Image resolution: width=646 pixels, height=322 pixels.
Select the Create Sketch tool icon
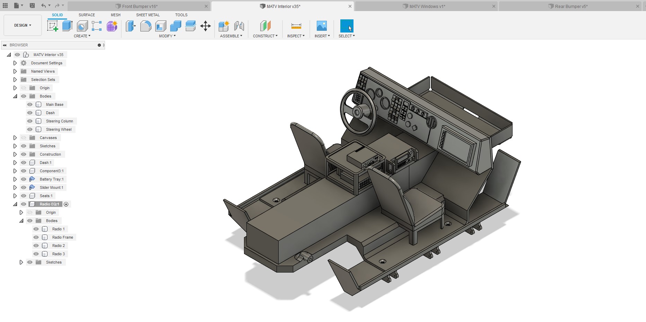point(53,26)
